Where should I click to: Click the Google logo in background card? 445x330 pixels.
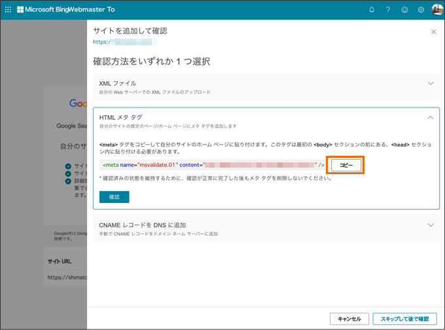tap(79, 103)
